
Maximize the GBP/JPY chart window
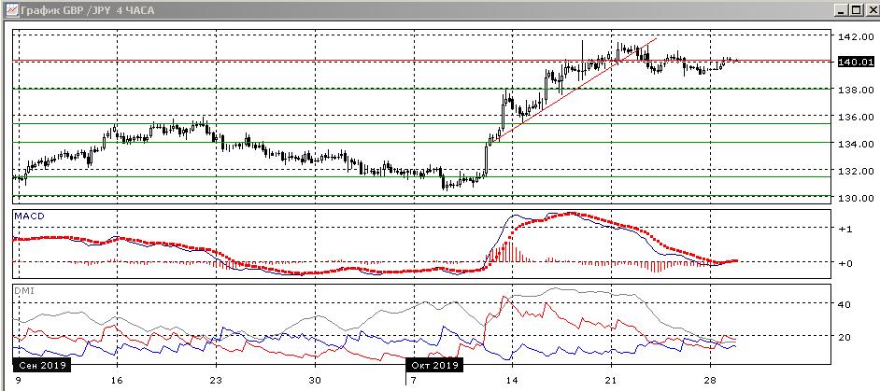tap(854, 8)
